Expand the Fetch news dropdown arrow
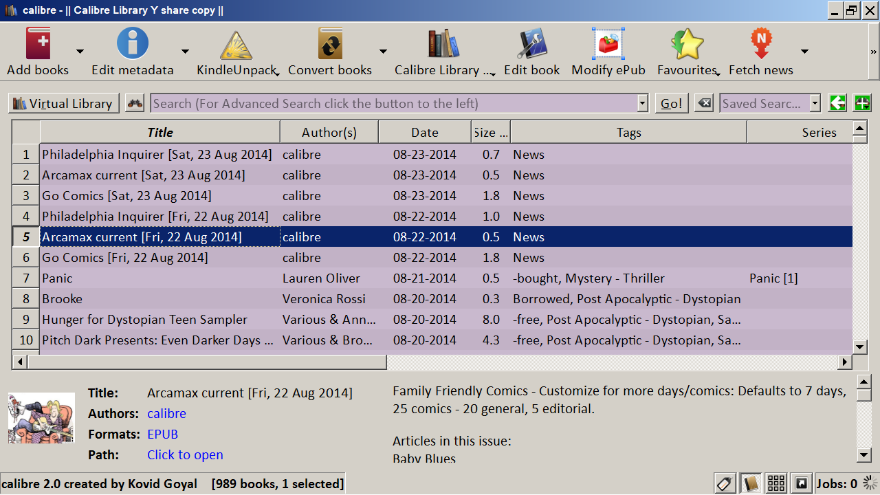The width and height of the screenshot is (880, 495). click(x=804, y=52)
